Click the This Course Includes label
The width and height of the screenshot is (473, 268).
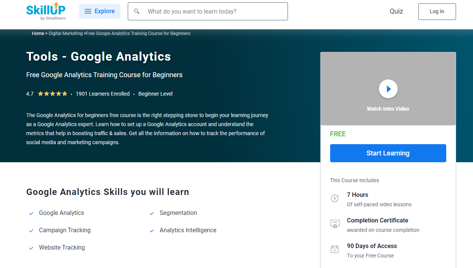coord(355,180)
